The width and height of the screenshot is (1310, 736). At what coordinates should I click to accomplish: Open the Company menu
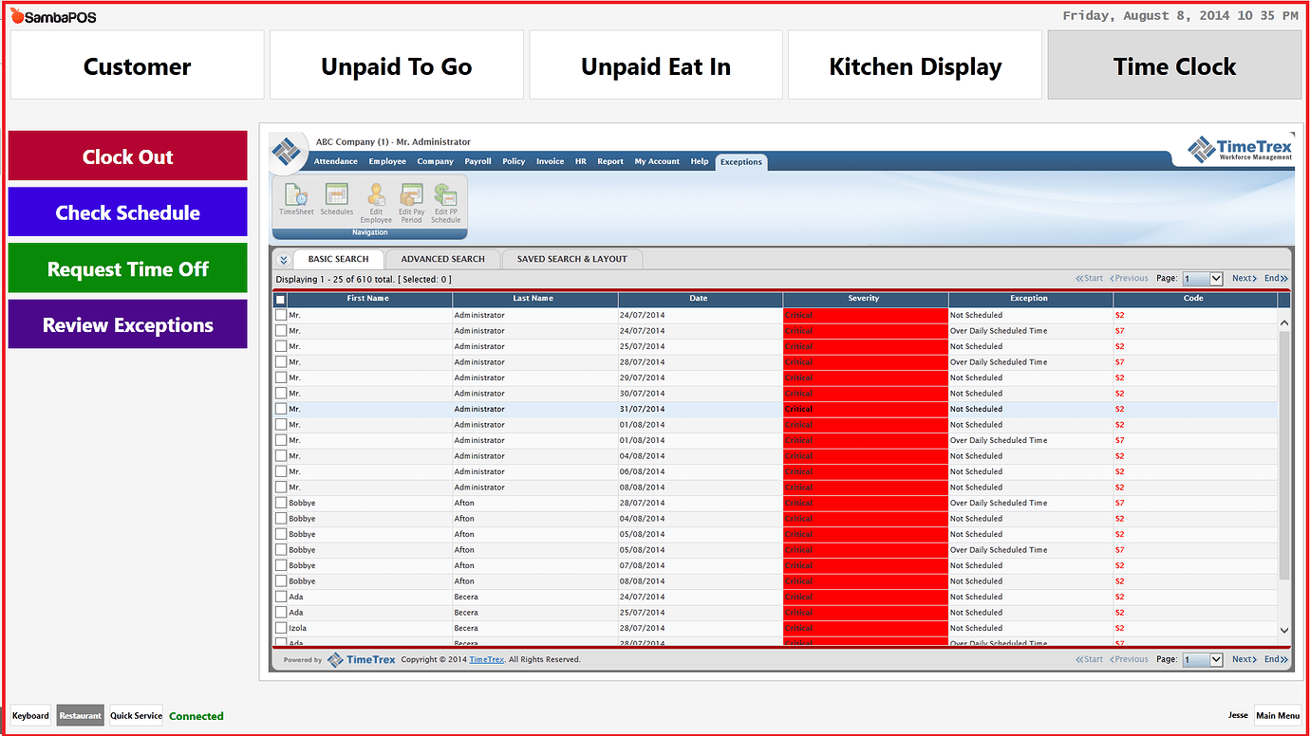coord(436,161)
